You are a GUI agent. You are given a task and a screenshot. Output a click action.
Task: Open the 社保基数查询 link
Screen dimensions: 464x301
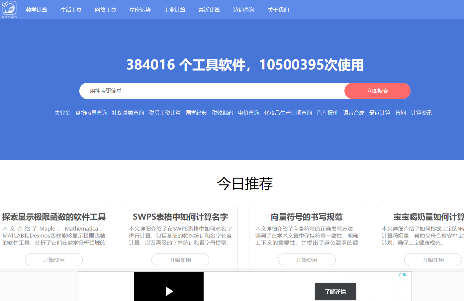pyautogui.click(x=128, y=113)
